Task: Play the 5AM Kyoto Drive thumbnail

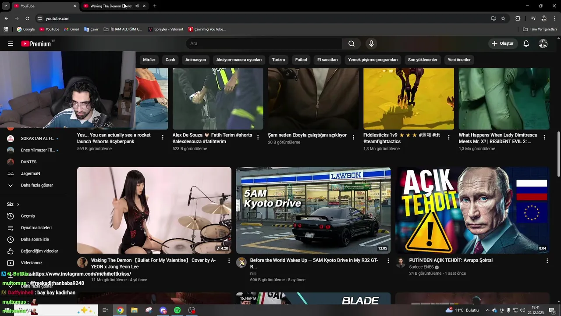Action: (313, 210)
